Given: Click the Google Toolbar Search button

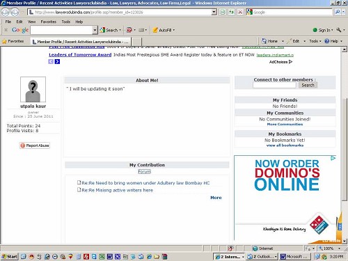Looking at the screenshot, I should [x=110, y=30].
